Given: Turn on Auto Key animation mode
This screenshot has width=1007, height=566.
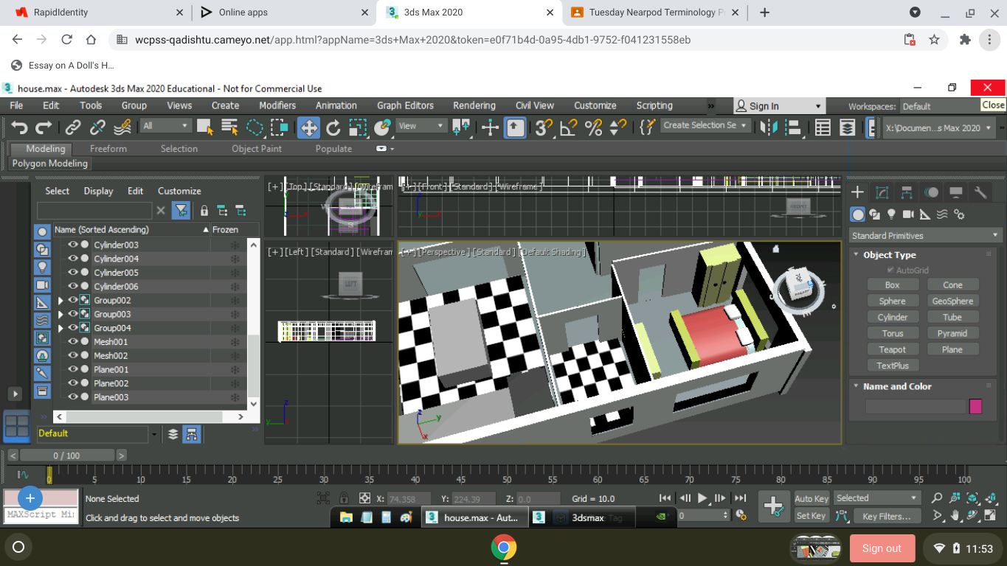Looking at the screenshot, I should (810, 498).
